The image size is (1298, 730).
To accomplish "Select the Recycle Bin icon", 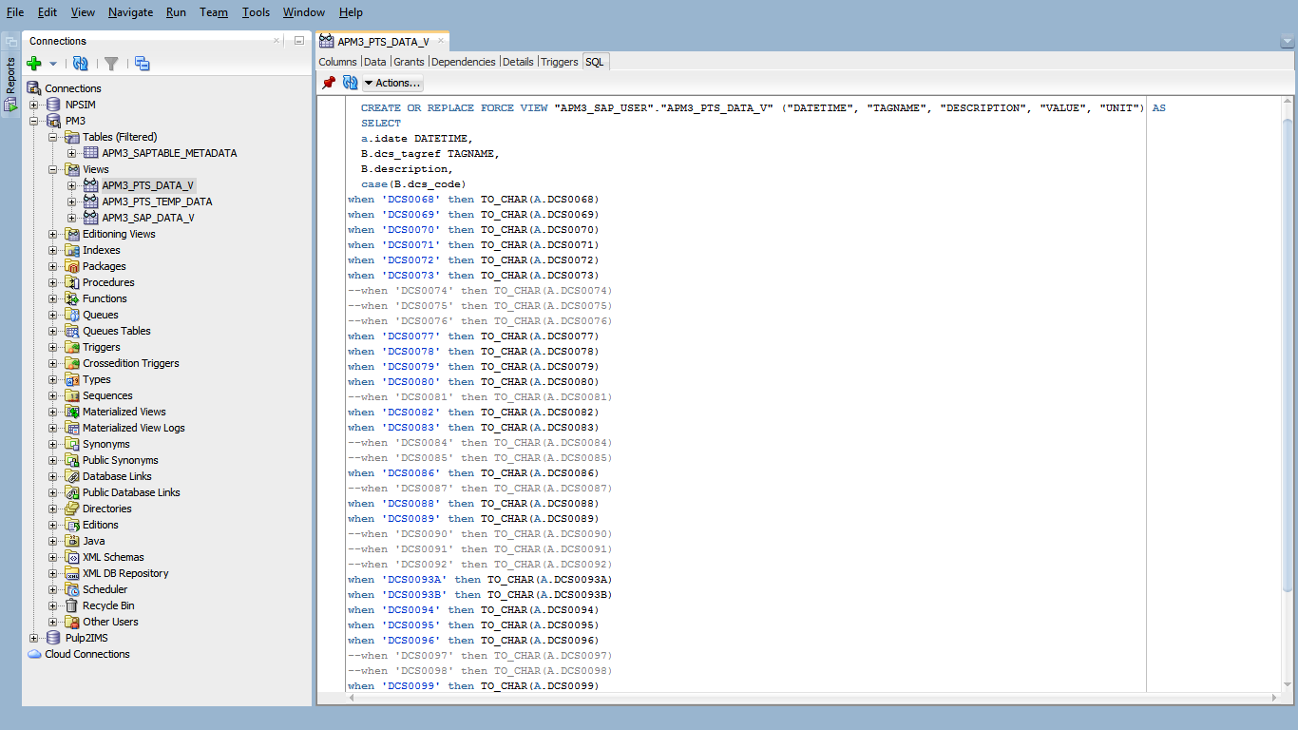I will coord(72,605).
